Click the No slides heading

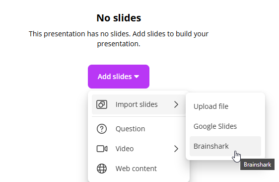click(x=119, y=18)
